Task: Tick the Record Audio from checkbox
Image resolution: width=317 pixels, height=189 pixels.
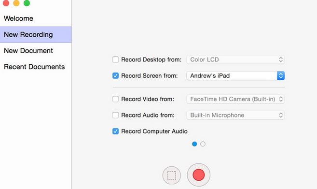Action: click(115, 115)
